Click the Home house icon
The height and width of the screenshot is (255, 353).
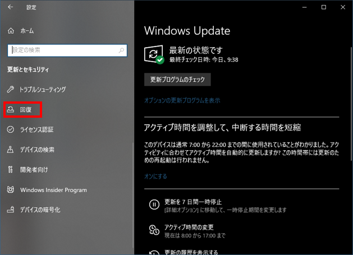click(x=11, y=31)
